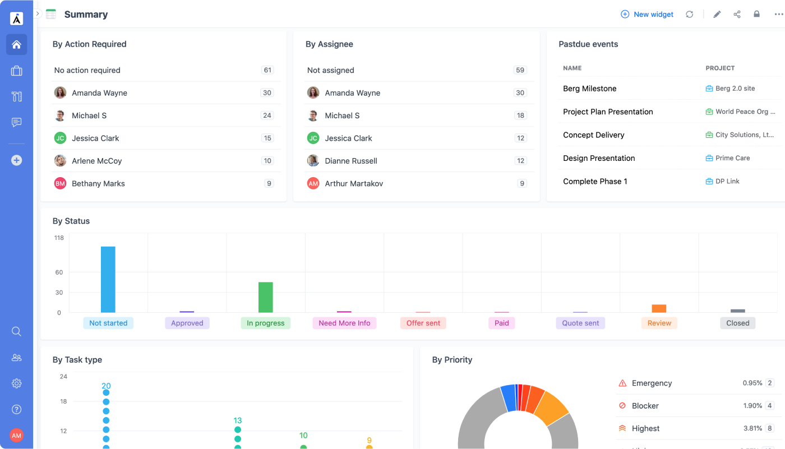Open the Berg 2.0 site project
This screenshot has width=785, height=449.
pos(730,89)
